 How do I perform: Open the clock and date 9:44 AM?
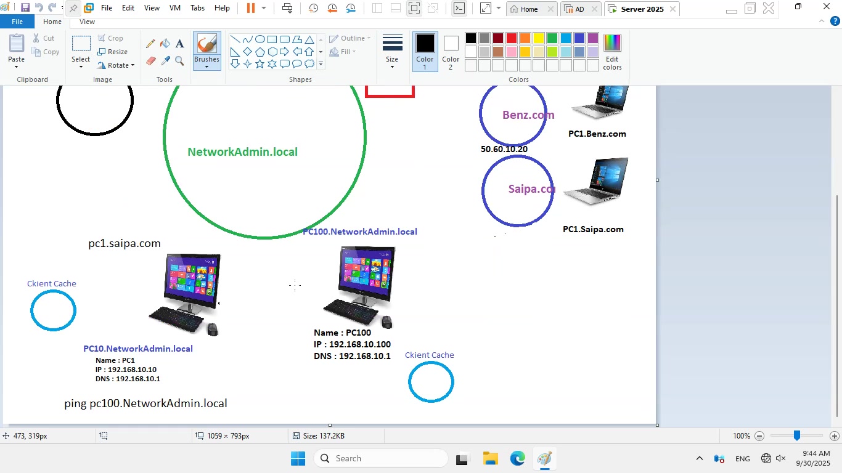click(813, 458)
